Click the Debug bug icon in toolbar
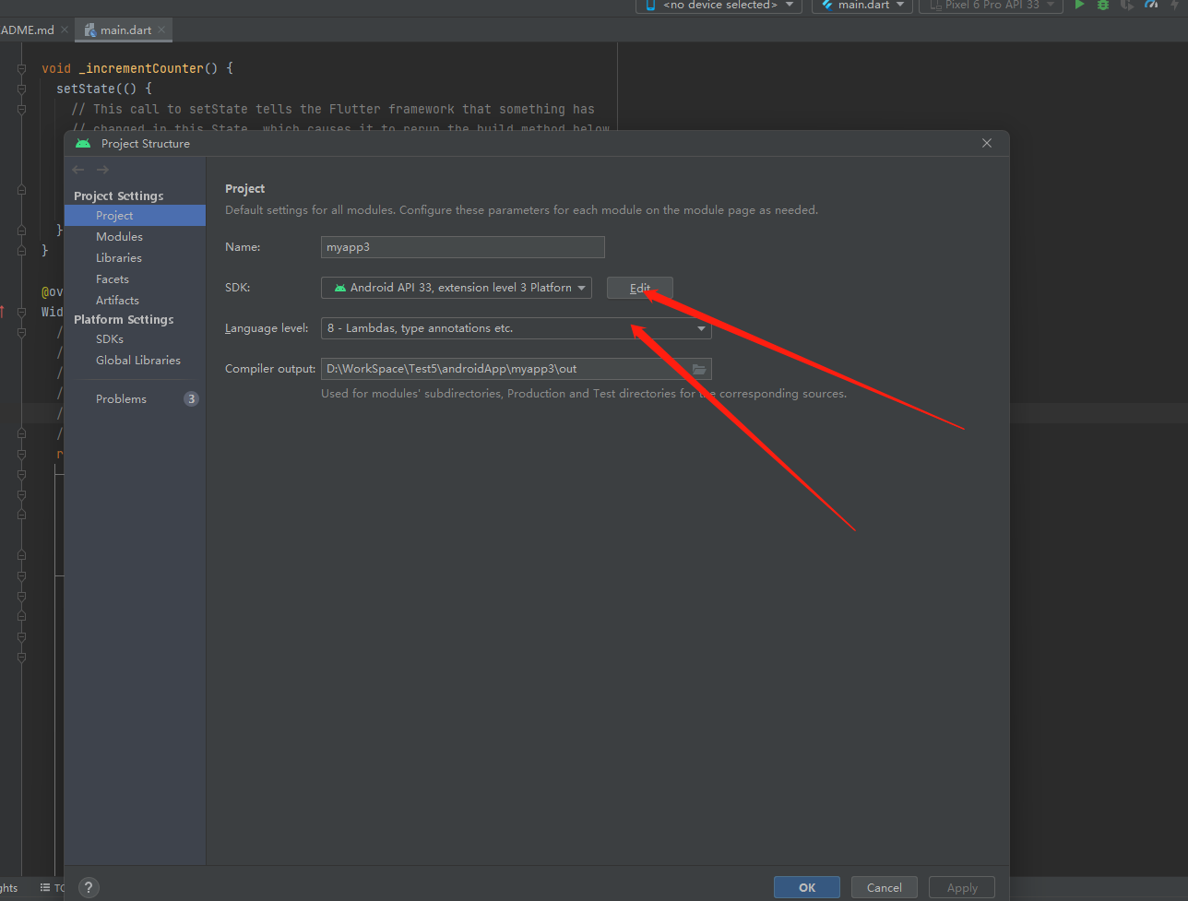 (x=1103, y=6)
